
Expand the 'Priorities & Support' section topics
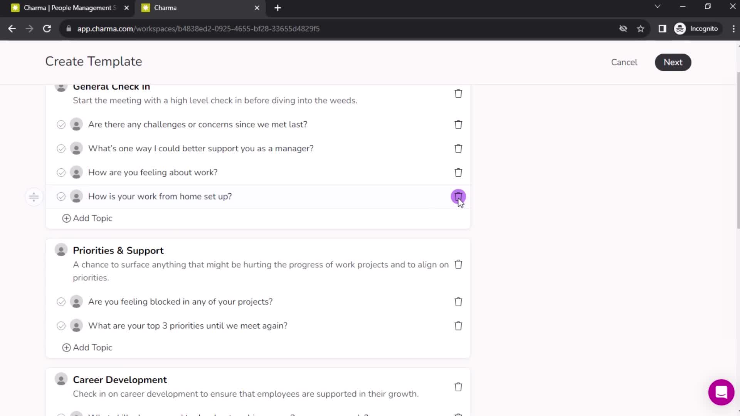(x=118, y=250)
